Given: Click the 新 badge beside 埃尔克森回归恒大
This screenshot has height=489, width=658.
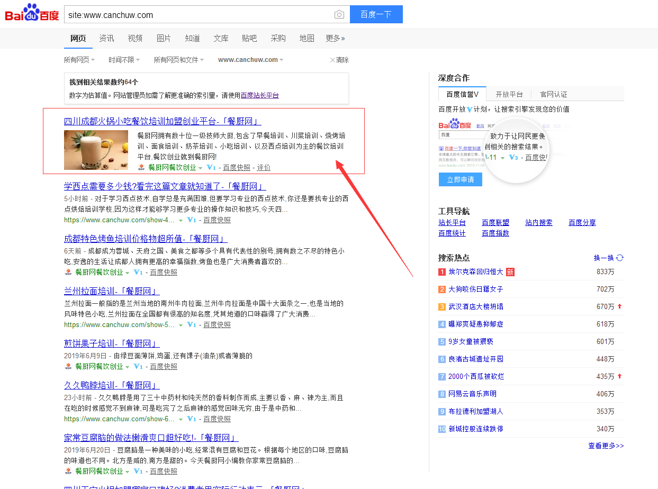Looking at the screenshot, I should (x=510, y=272).
